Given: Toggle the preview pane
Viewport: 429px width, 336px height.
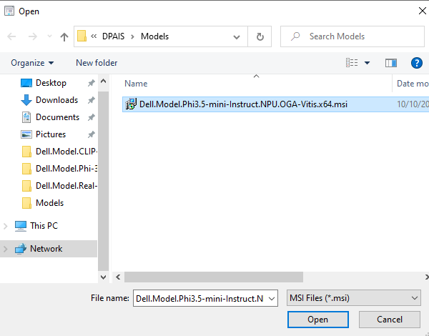Looking at the screenshot, I should (x=391, y=63).
